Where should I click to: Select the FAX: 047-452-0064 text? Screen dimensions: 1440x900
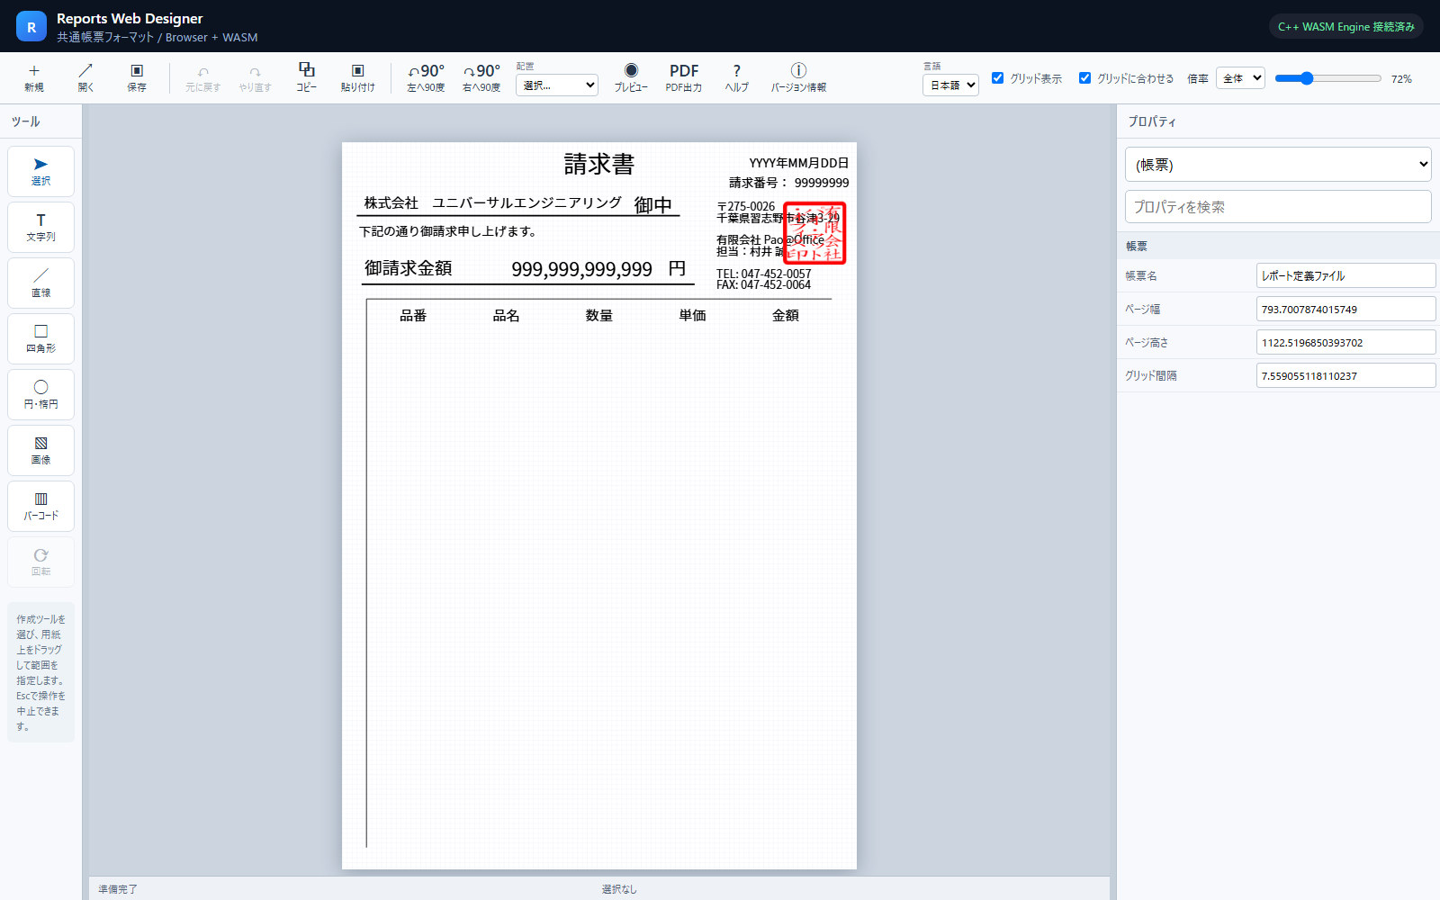tap(764, 285)
